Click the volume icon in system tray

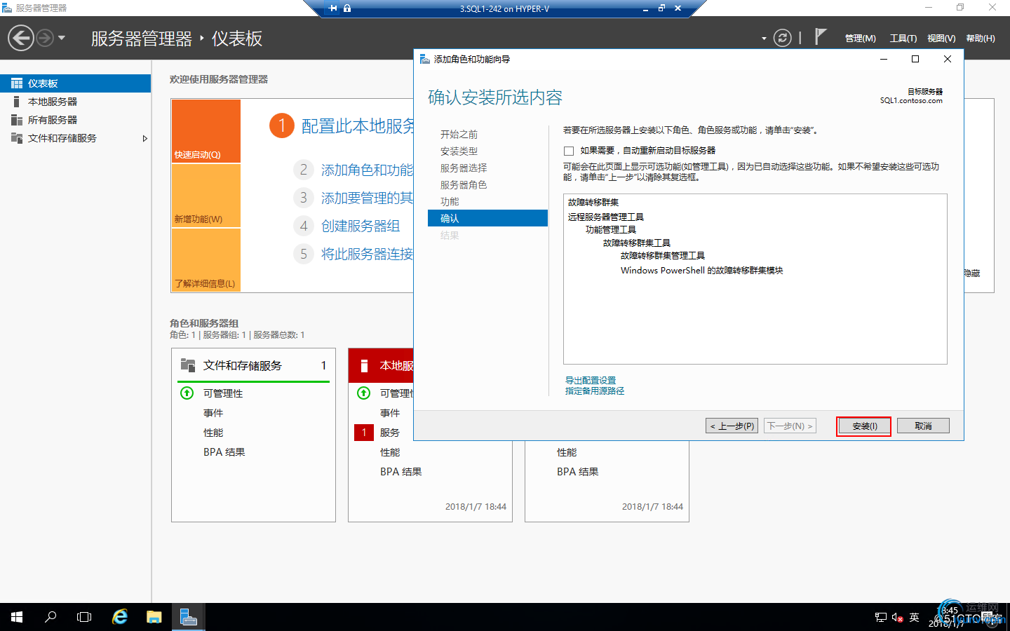pyautogui.click(x=897, y=618)
